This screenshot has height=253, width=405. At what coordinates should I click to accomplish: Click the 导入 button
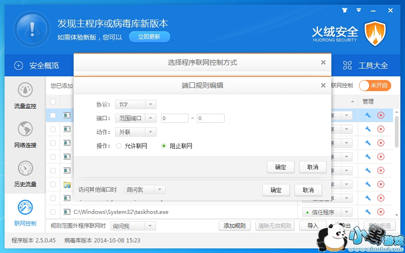coord(313,226)
